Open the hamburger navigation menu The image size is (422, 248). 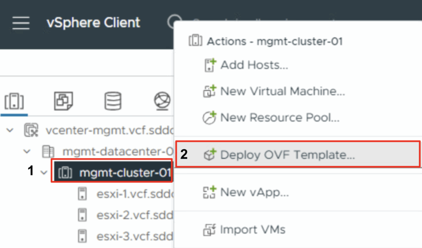click(21, 23)
